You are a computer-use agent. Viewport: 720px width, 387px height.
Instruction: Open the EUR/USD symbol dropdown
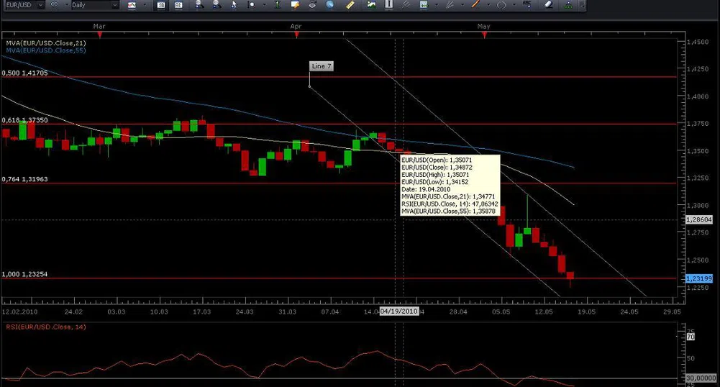[39, 4]
